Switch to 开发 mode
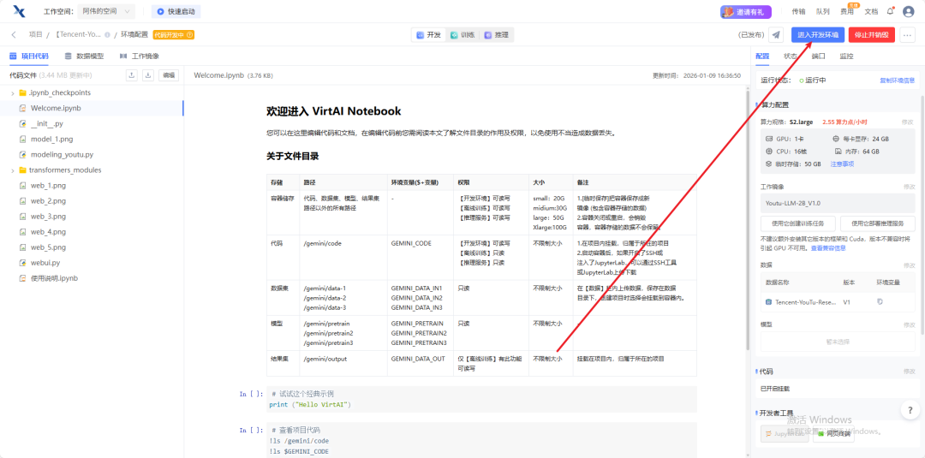Viewport: 925px width, 458px height. pos(429,35)
